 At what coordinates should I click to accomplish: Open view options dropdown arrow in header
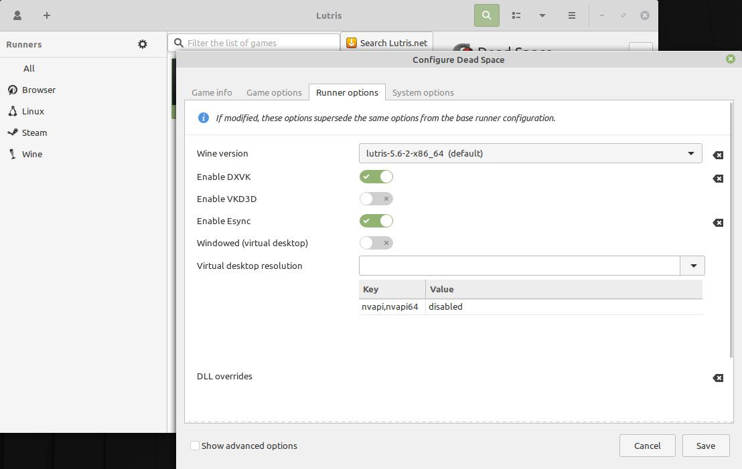click(x=542, y=15)
